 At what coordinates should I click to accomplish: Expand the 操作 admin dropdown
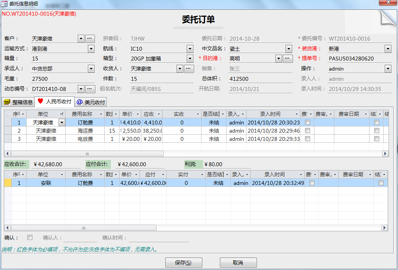point(388,69)
